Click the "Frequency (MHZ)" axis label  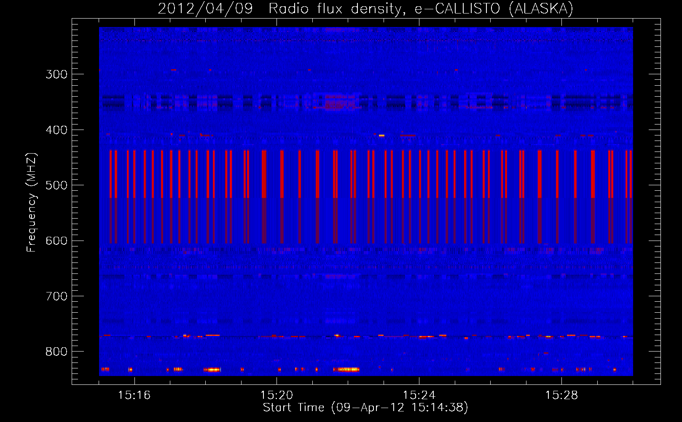click(32, 203)
